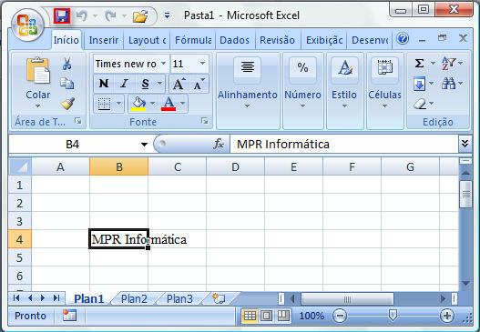Switch to Page Layout view in status bar
480x332 pixels.
(x=266, y=316)
